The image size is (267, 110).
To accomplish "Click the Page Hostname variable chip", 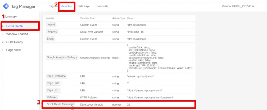I will 56,76.
